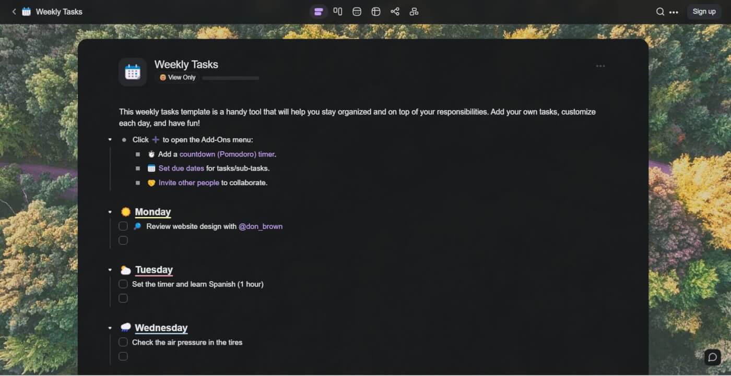Check the air pressure in tires task
Image resolution: width=731 pixels, height=376 pixels.
(x=123, y=342)
